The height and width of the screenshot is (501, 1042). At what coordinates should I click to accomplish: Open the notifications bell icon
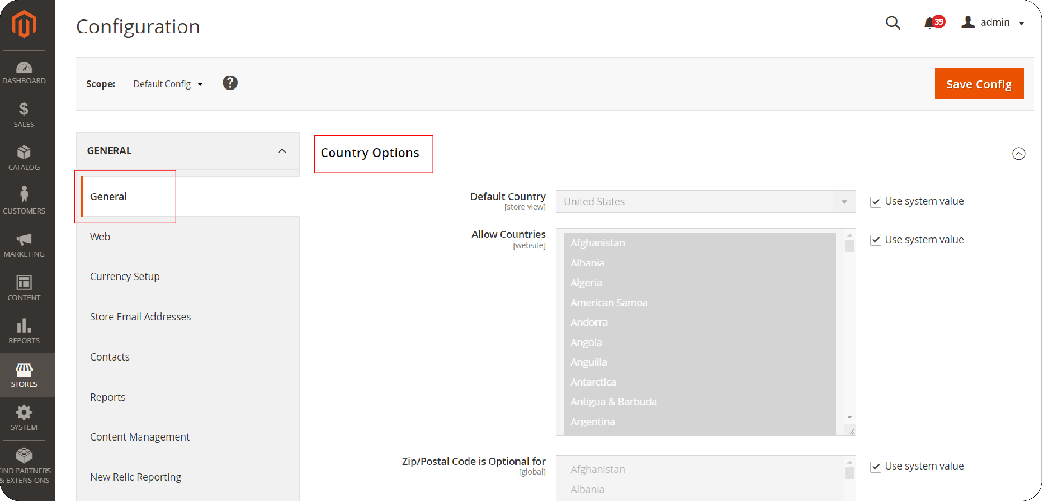click(929, 23)
